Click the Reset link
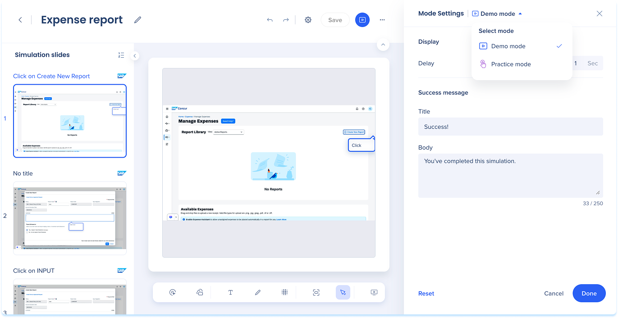The height and width of the screenshot is (318, 618). point(426,293)
